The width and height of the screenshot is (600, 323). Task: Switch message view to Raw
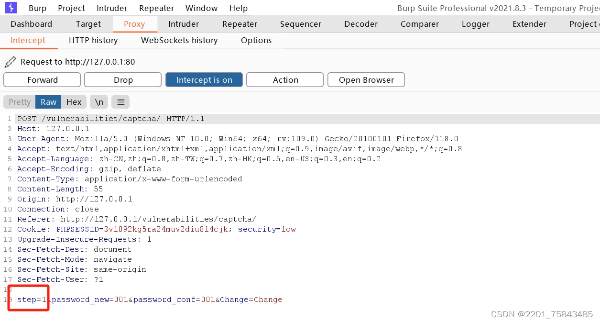point(48,102)
